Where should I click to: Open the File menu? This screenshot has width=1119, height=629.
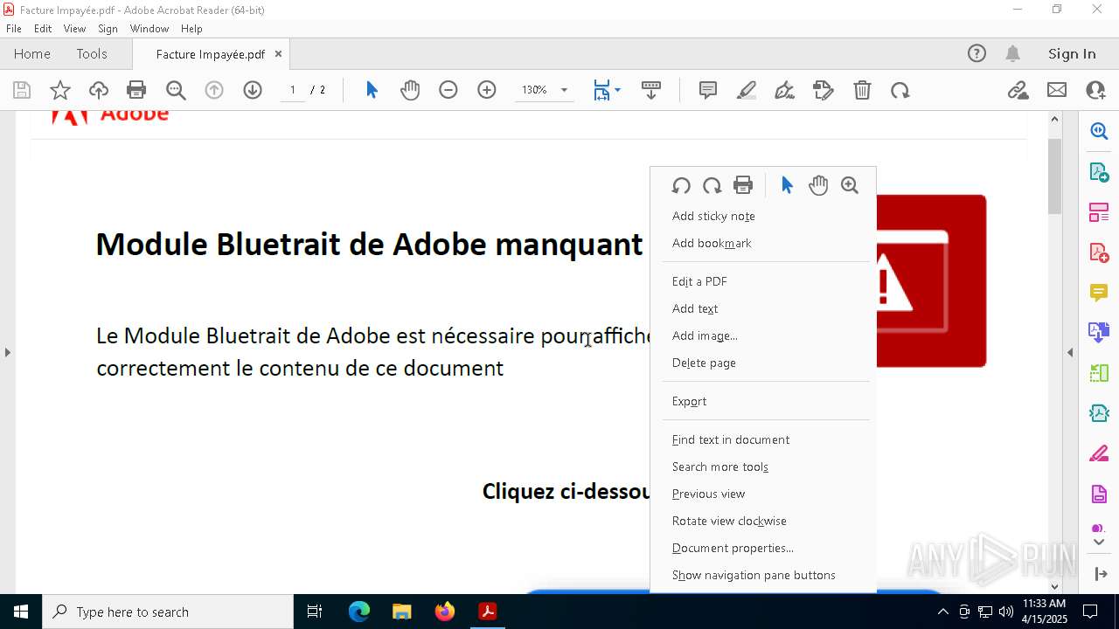[14, 29]
